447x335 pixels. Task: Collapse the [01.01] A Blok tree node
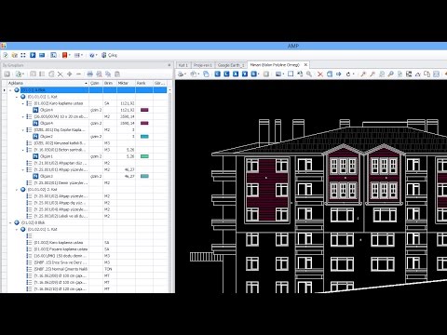point(10,90)
